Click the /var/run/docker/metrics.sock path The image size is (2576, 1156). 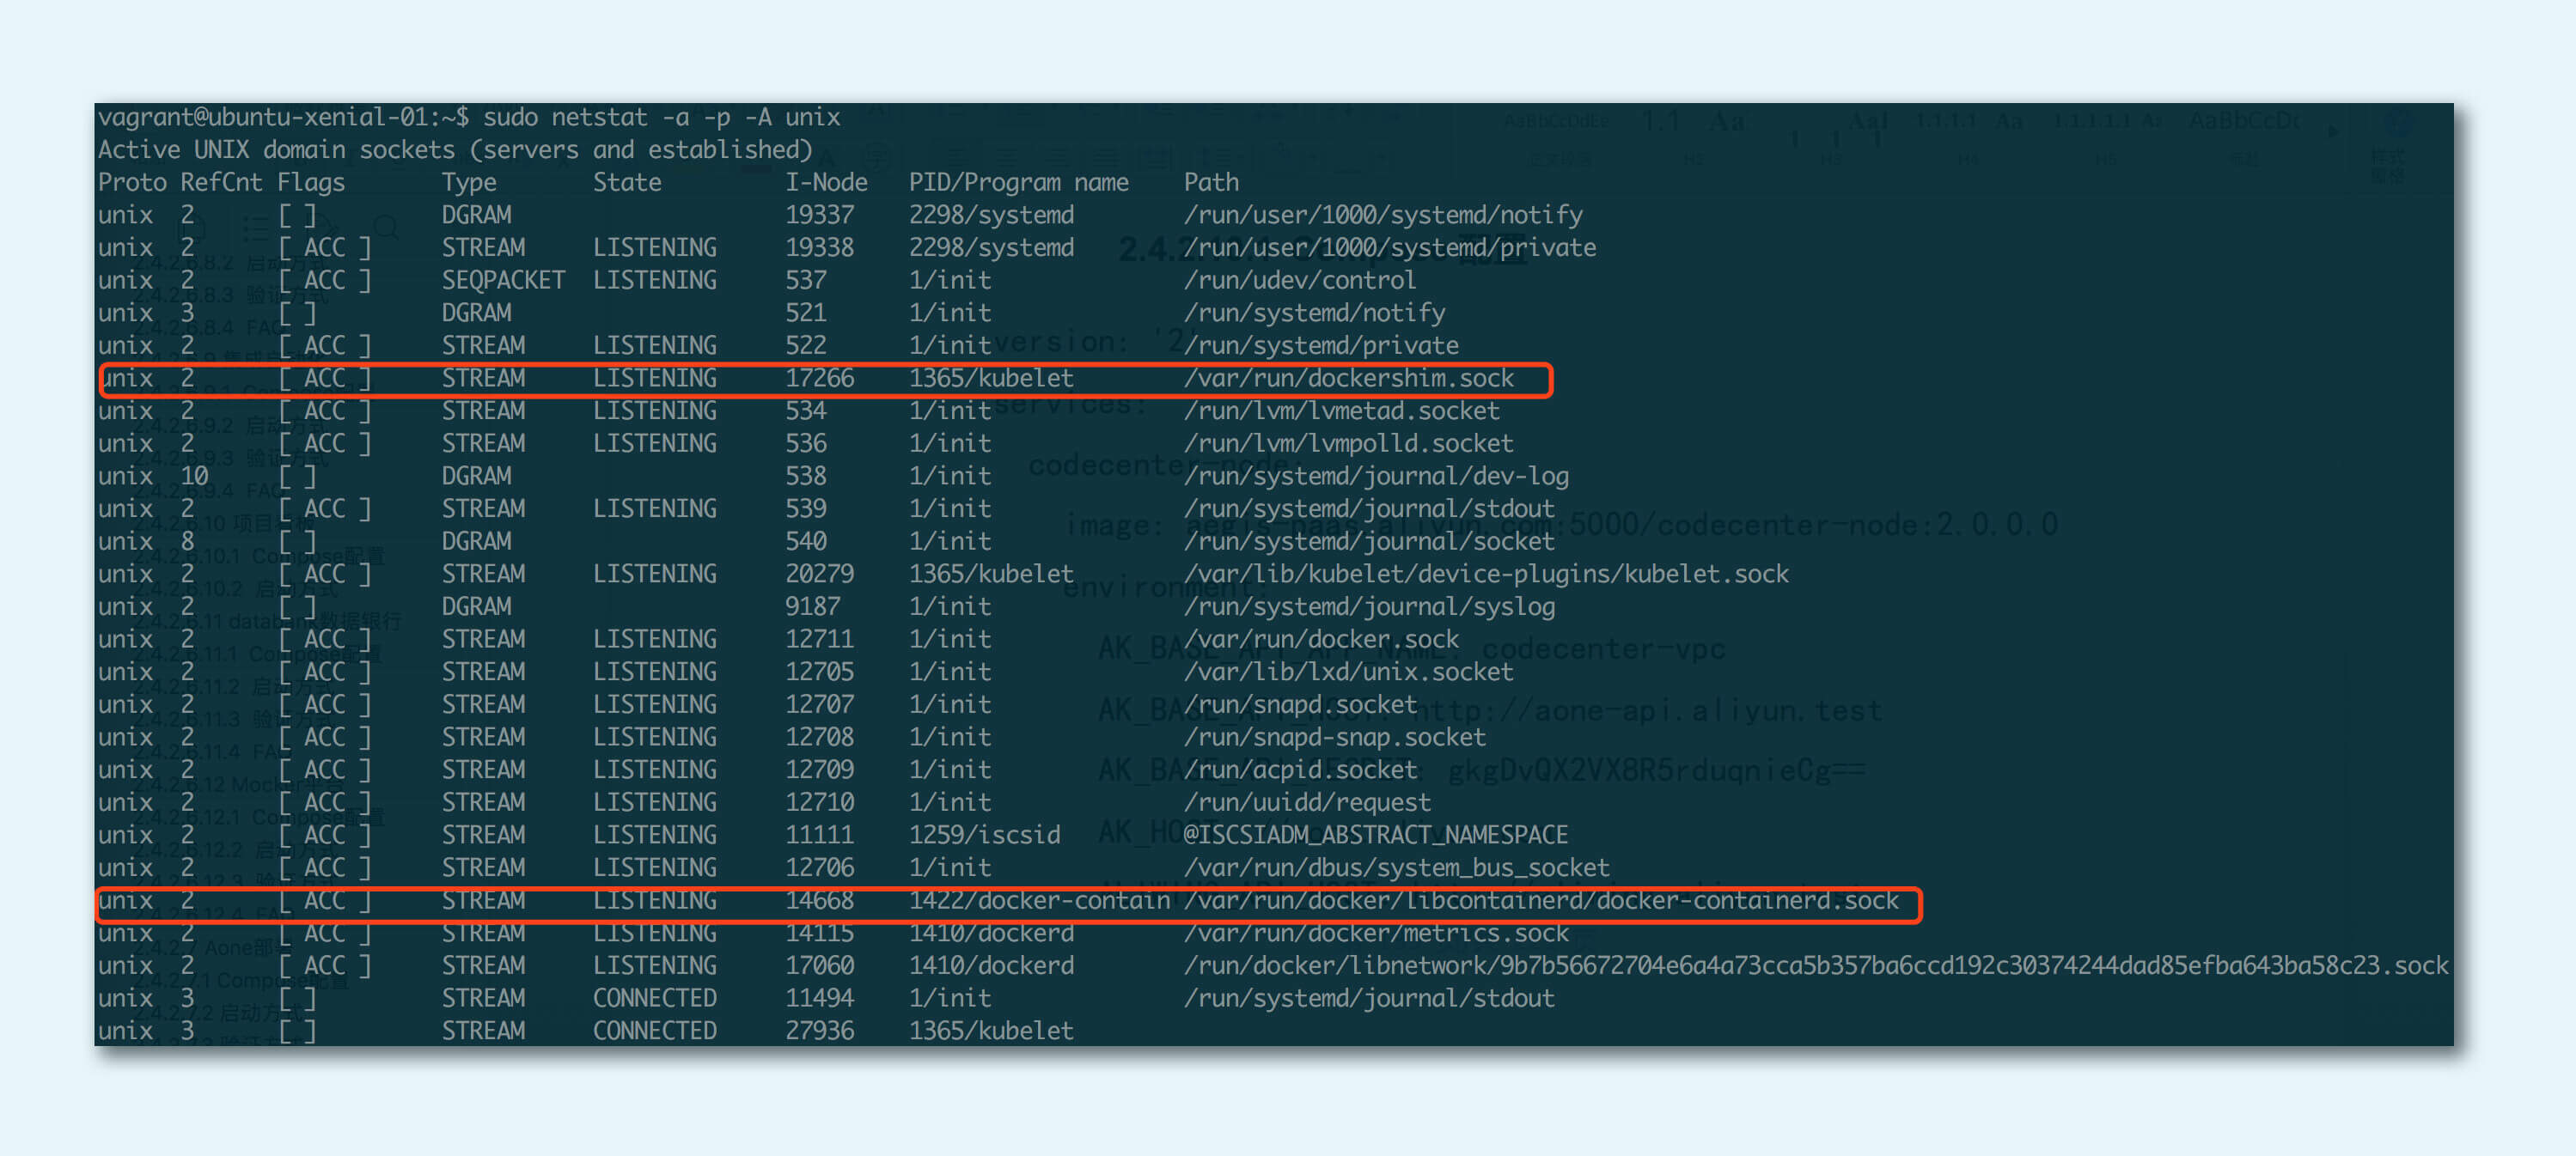tap(1376, 934)
